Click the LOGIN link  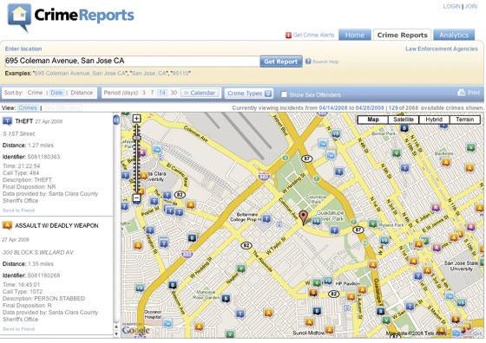[451, 6]
